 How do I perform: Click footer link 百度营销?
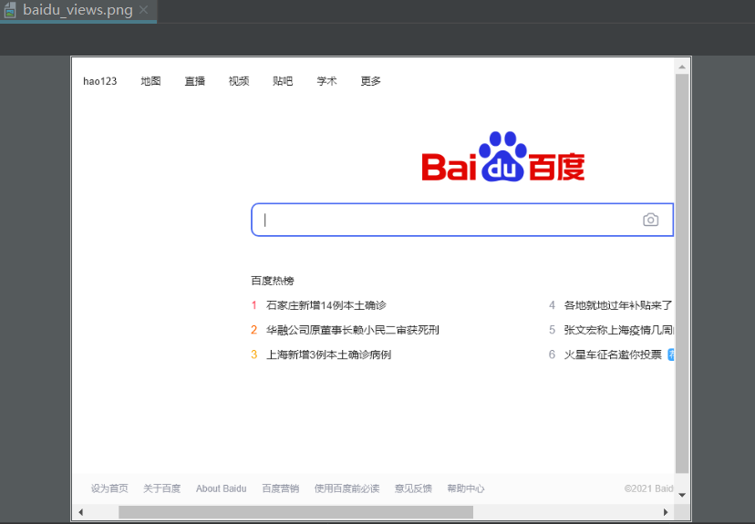280,488
